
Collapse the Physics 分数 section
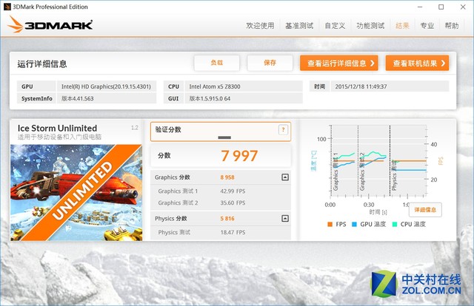[x=284, y=218]
